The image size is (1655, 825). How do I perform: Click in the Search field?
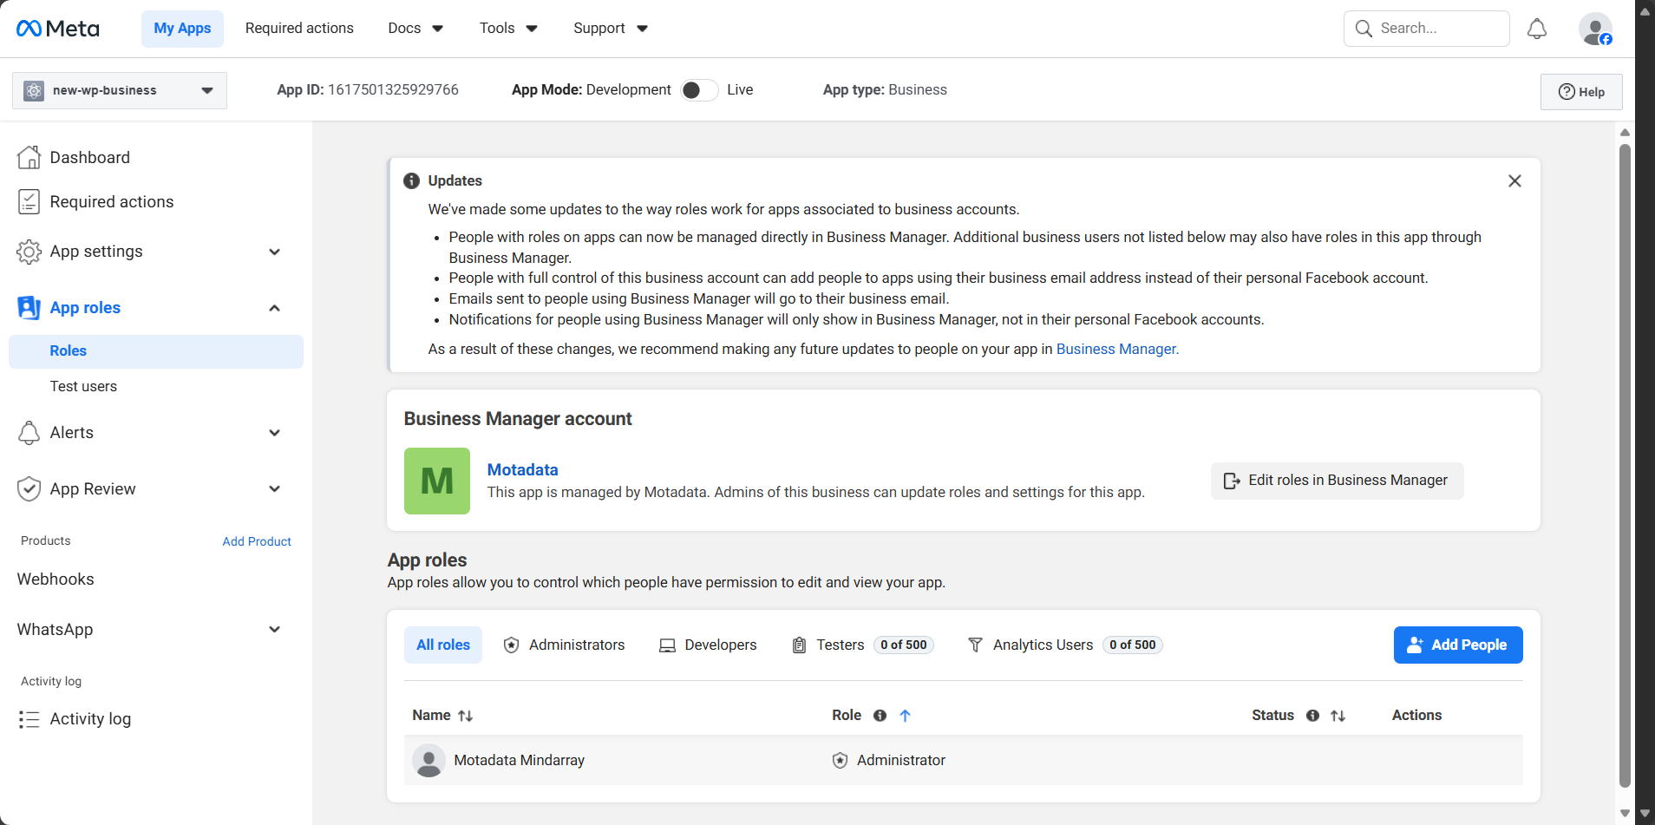pyautogui.click(x=1427, y=29)
